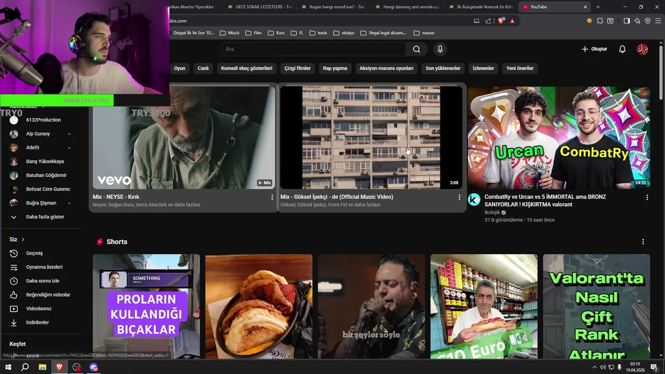Select the Yeni öneriler chip

coord(520,68)
